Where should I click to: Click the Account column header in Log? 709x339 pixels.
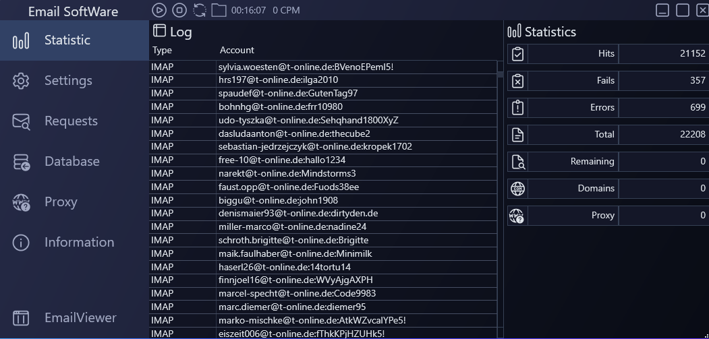coord(237,50)
